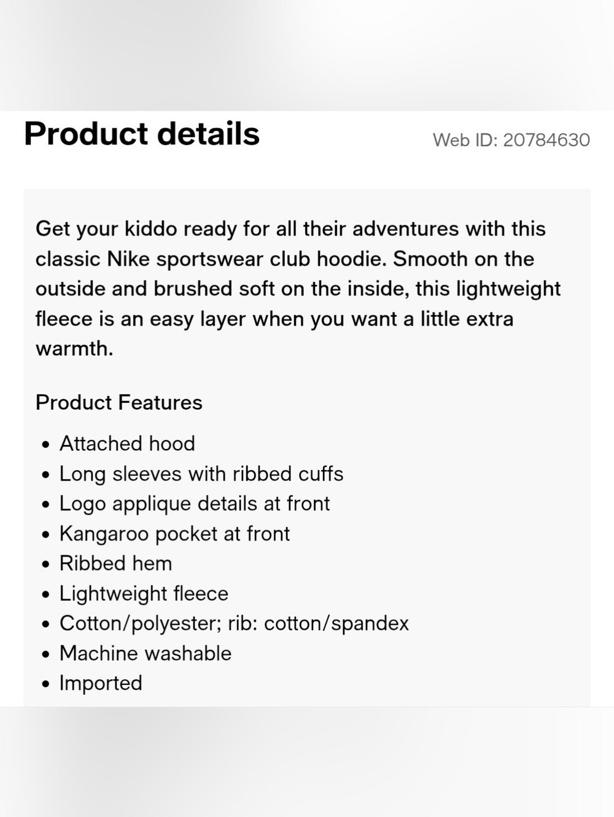The width and height of the screenshot is (614, 817).
Task: Click the Lightweight fleece bullet item
Action: pos(144,593)
